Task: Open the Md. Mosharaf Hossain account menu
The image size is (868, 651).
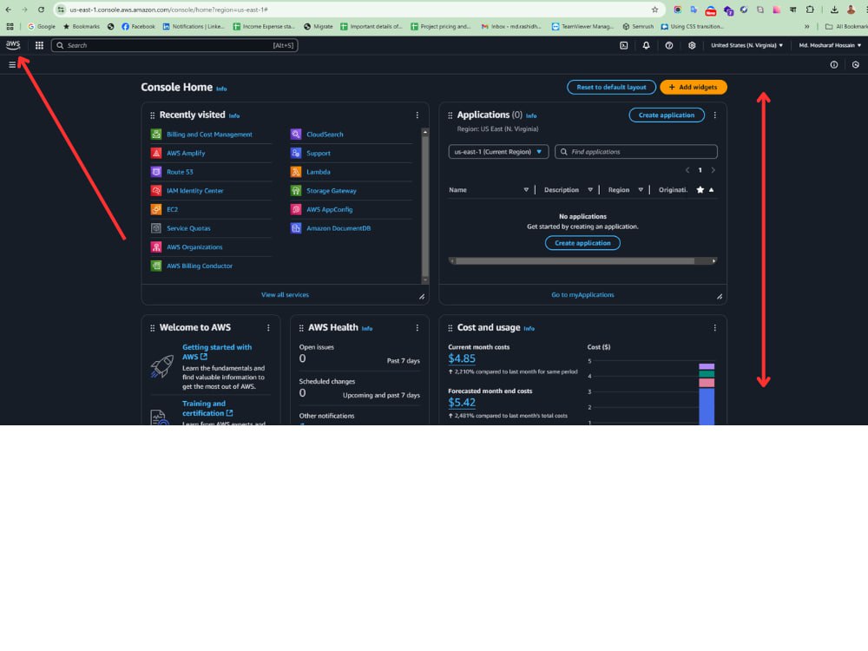Action: click(x=830, y=45)
